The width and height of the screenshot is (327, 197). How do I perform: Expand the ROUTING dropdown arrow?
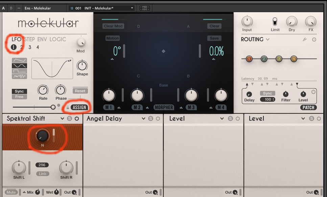pos(268,40)
